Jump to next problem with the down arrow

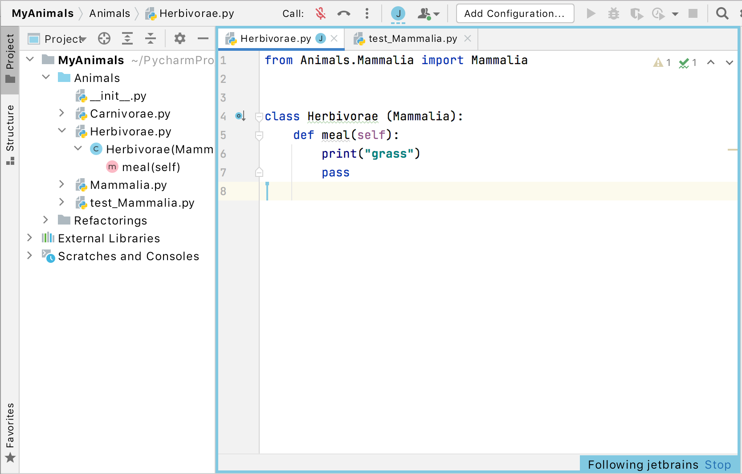pyautogui.click(x=730, y=63)
